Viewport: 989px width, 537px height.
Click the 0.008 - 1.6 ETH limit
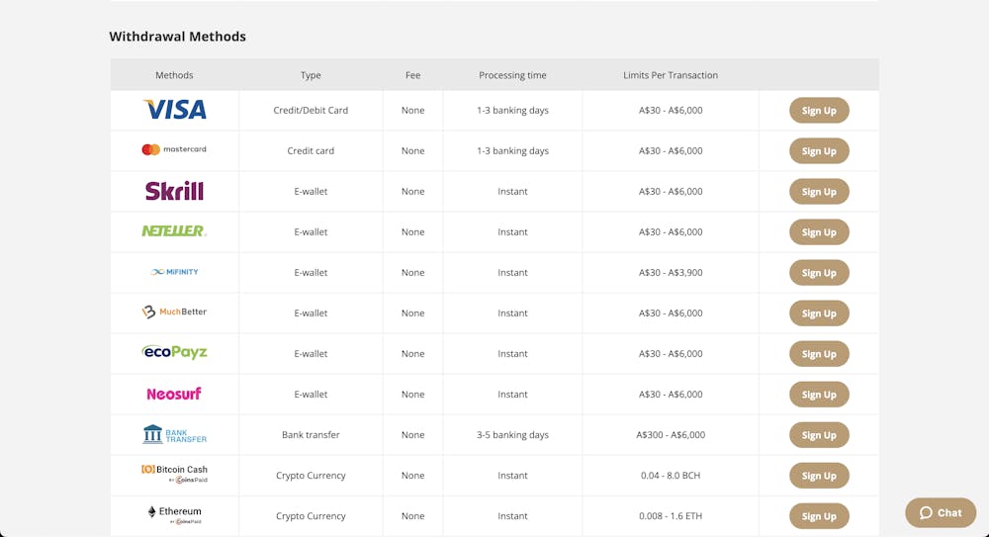click(x=671, y=516)
